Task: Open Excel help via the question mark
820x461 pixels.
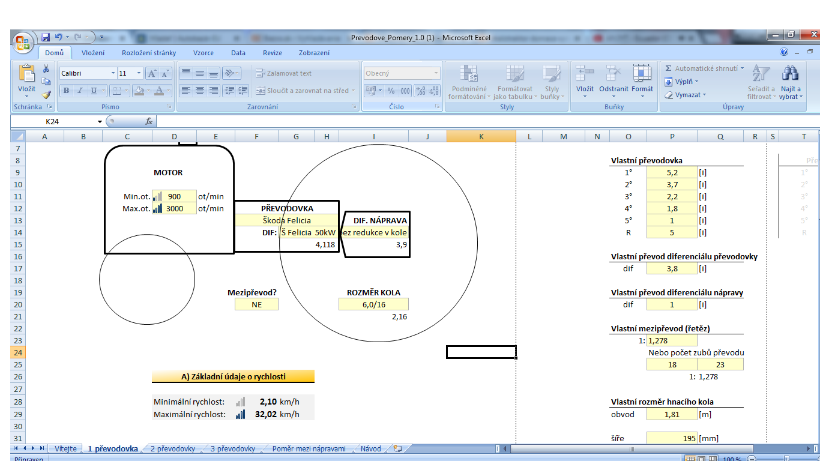Action: (784, 52)
